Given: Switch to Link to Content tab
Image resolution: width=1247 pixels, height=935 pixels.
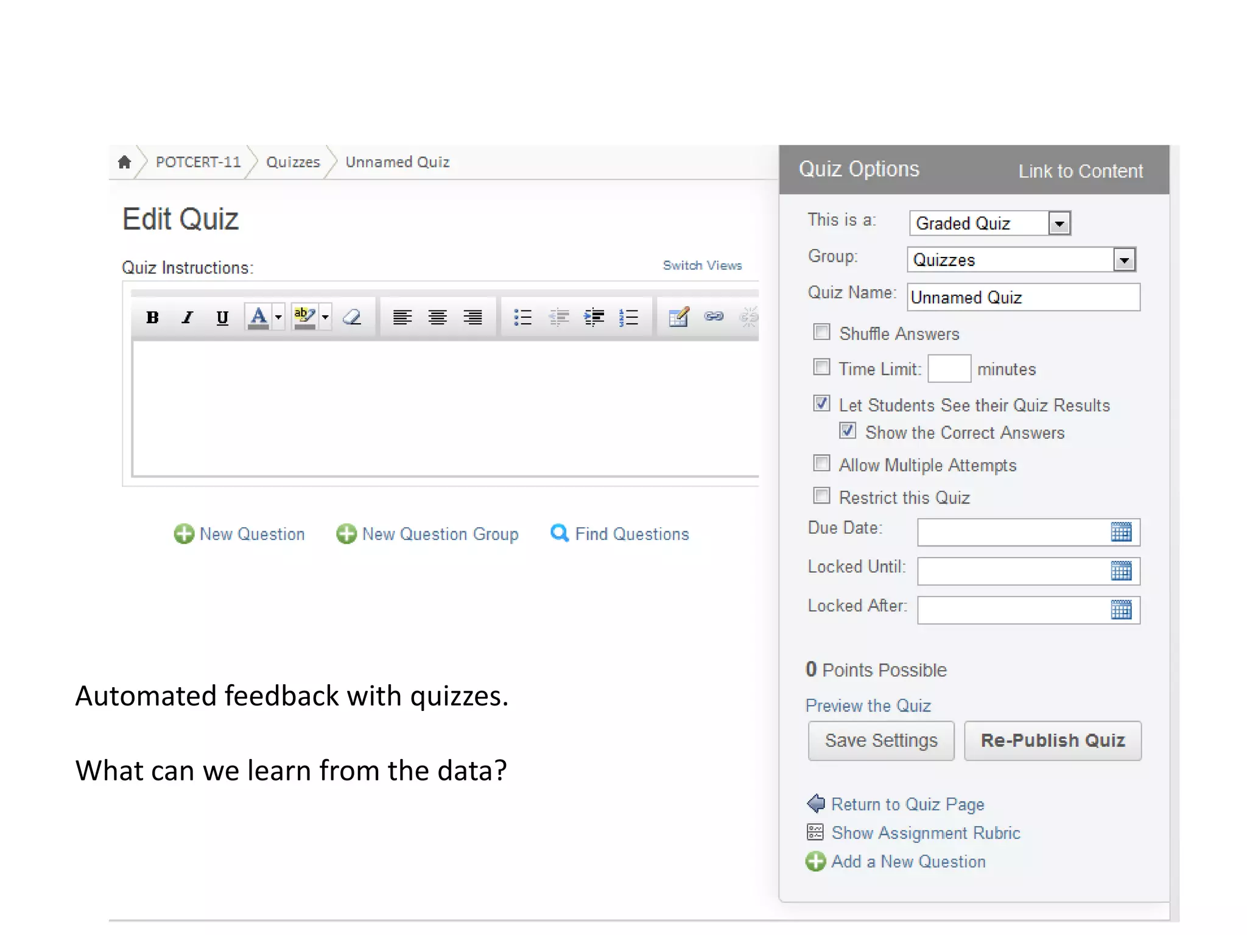Looking at the screenshot, I should (1081, 171).
